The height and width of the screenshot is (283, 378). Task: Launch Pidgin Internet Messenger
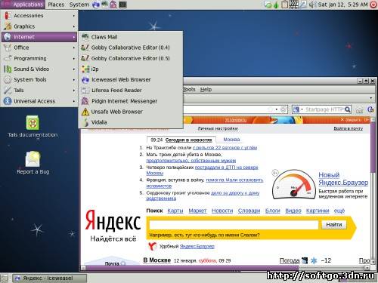(131, 101)
